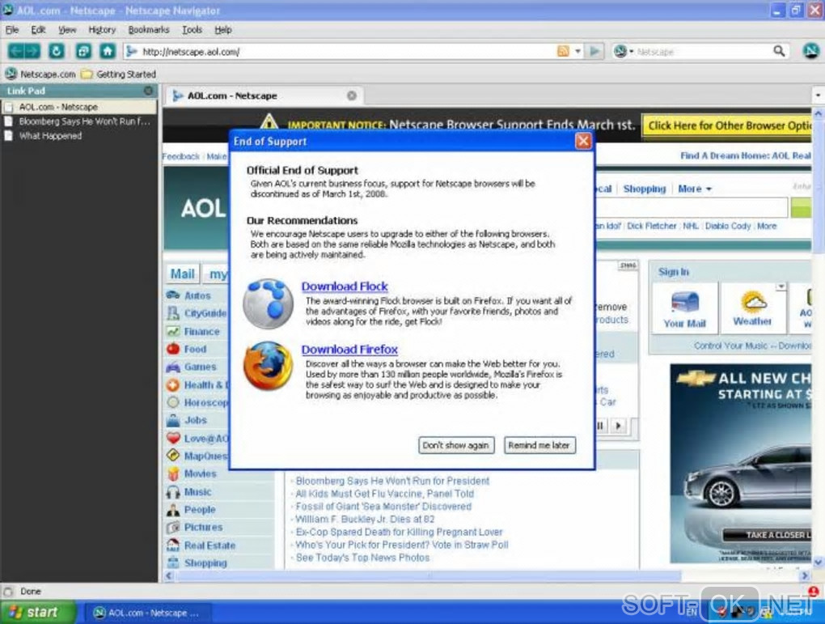Open the Real Estate channel link

(209, 545)
